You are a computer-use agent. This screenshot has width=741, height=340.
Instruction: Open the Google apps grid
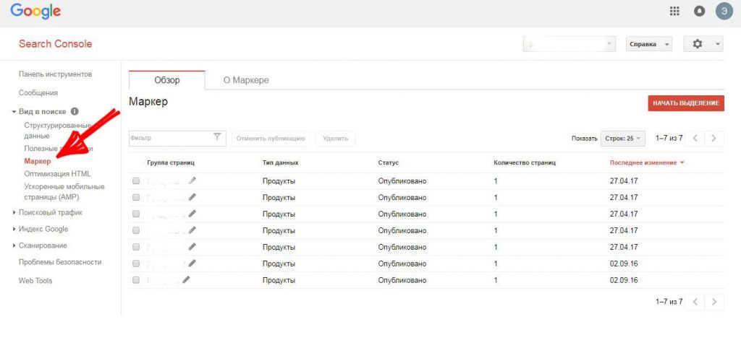click(674, 12)
